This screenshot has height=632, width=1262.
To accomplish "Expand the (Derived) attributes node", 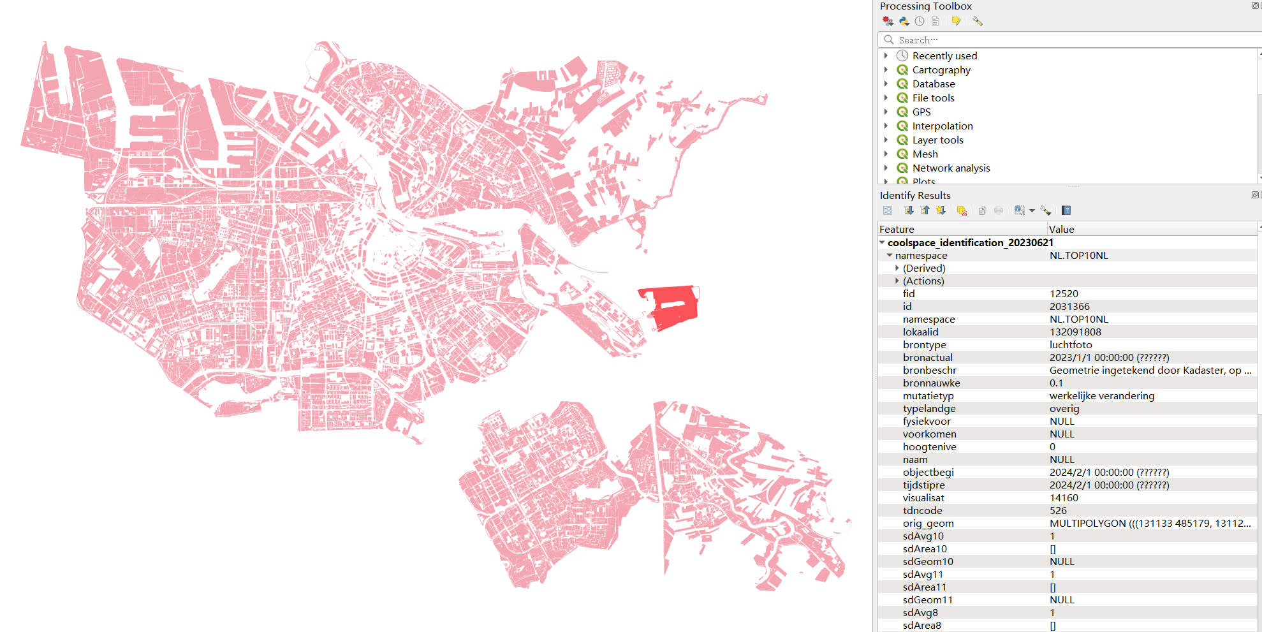I will pyautogui.click(x=897, y=268).
